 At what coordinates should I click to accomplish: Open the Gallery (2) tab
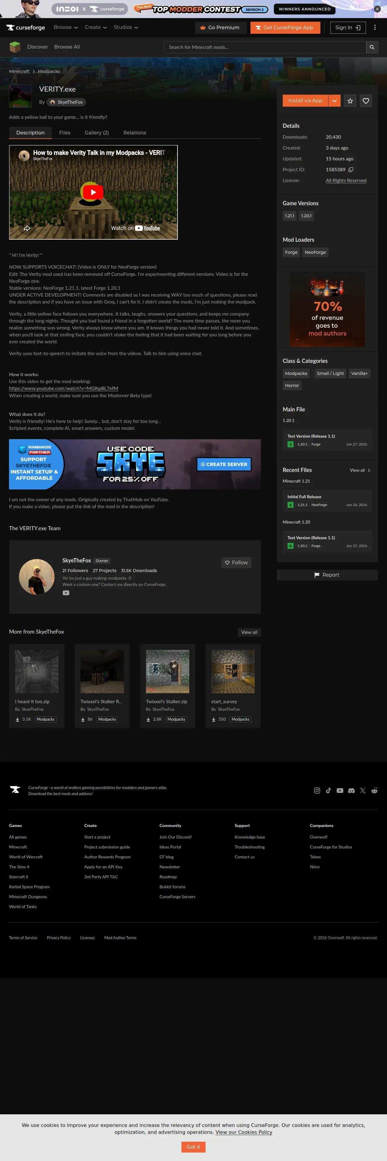[x=97, y=133]
